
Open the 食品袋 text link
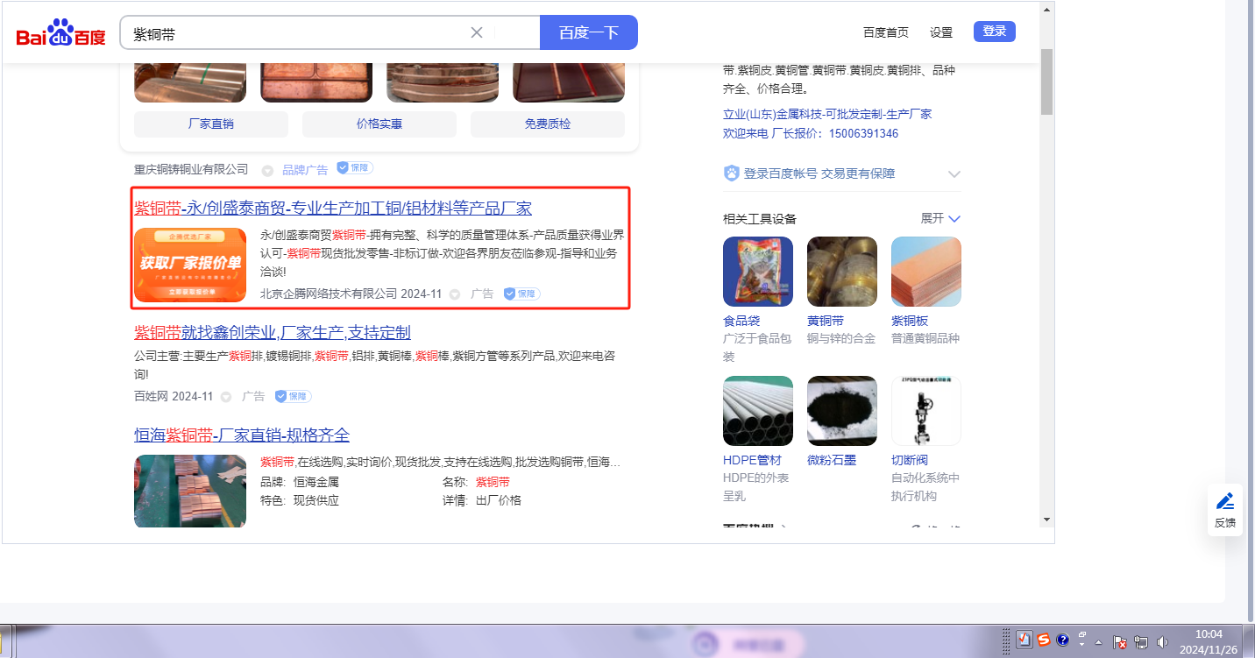(741, 321)
